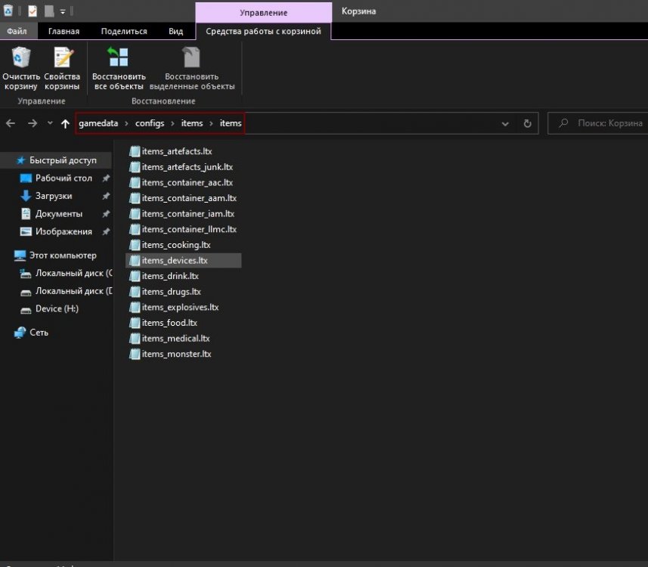Click the refresh button beside address bar
This screenshot has width=648, height=567.
coord(527,123)
